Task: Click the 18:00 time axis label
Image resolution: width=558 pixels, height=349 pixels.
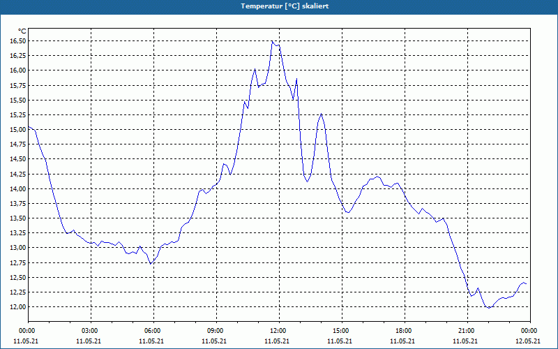Action: click(403, 331)
